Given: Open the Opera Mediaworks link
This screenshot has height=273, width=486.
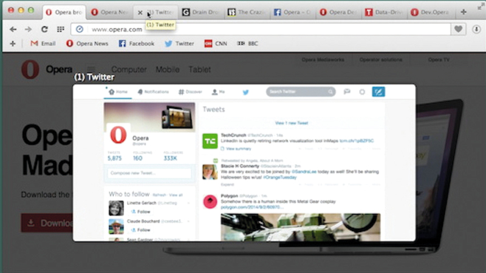Looking at the screenshot, I should 323,59.
